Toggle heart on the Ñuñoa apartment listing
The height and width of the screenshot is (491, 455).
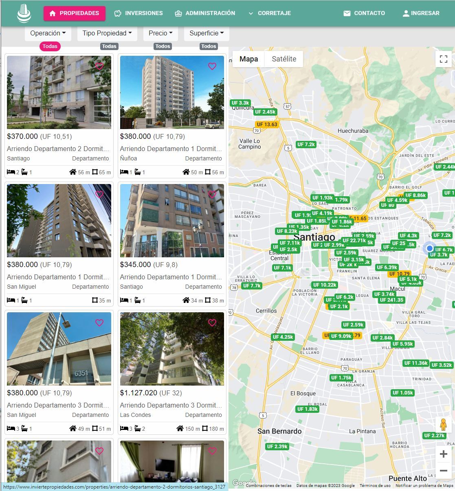[x=212, y=66]
